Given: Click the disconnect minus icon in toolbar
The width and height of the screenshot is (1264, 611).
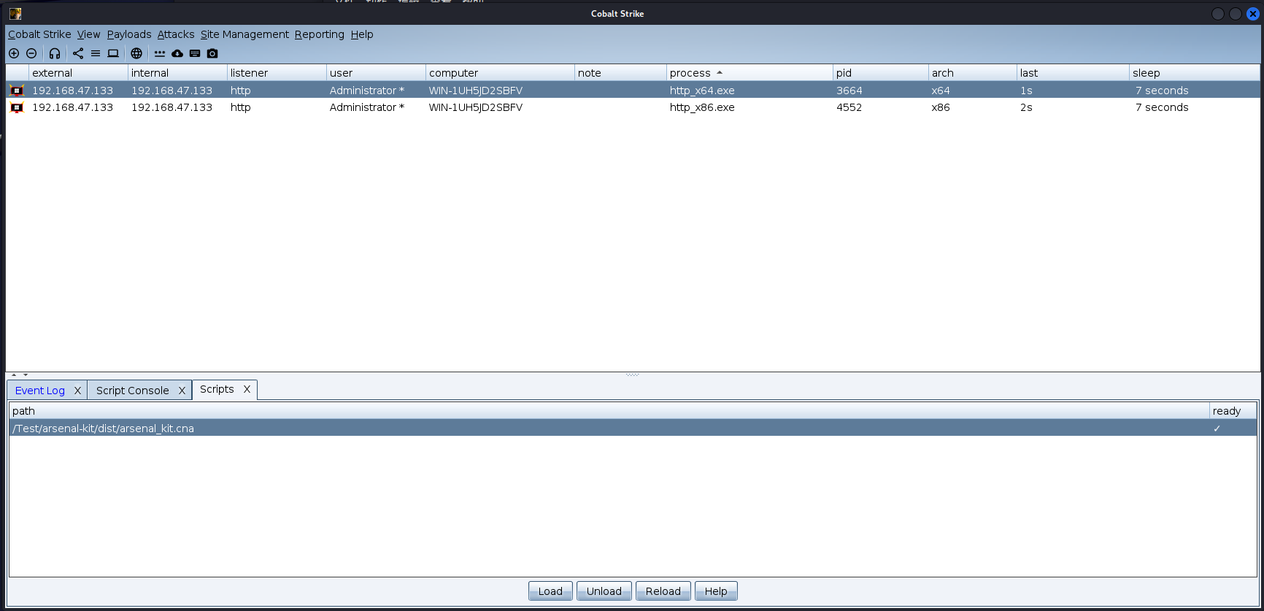Looking at the screenshot, I should (x=31, y=53).
